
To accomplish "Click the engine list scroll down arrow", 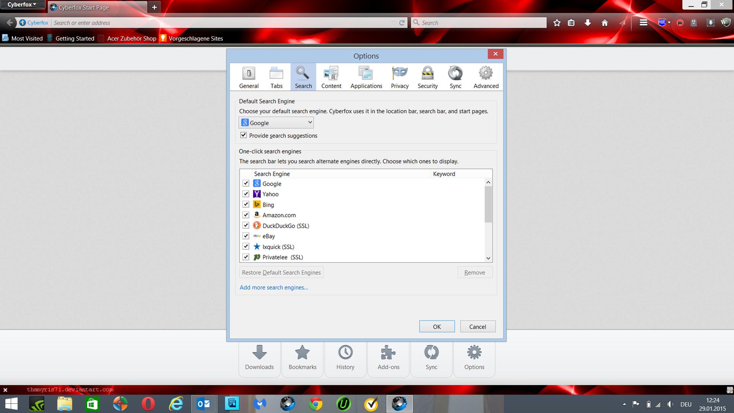I will tap(488, 258).
